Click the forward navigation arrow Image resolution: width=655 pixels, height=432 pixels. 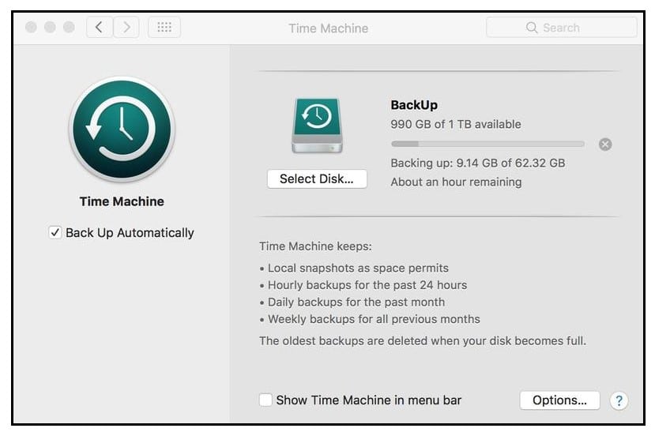pyautogui.click(x=126, y=28)
